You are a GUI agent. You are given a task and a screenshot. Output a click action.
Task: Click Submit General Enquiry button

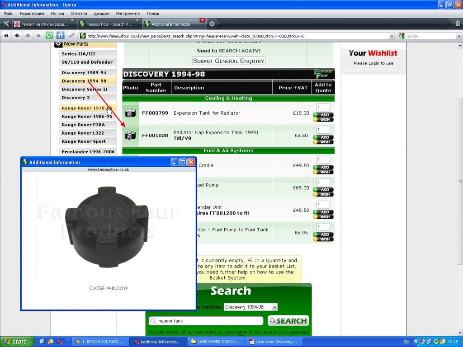coord(228,61)
